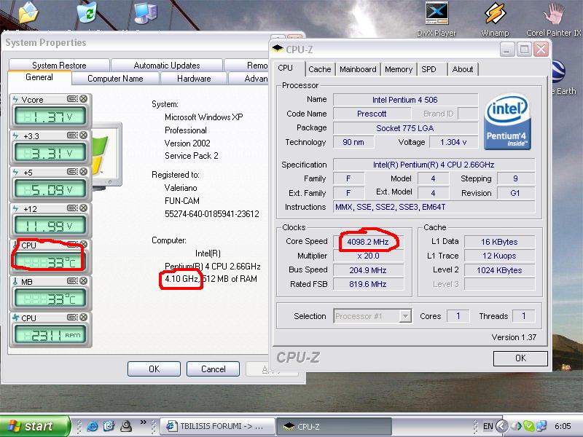This screenshot has height=437, width=583.
Task: Close the +5 voltage sensor panel
Action: pyautogui.click(x=84, y=172)
